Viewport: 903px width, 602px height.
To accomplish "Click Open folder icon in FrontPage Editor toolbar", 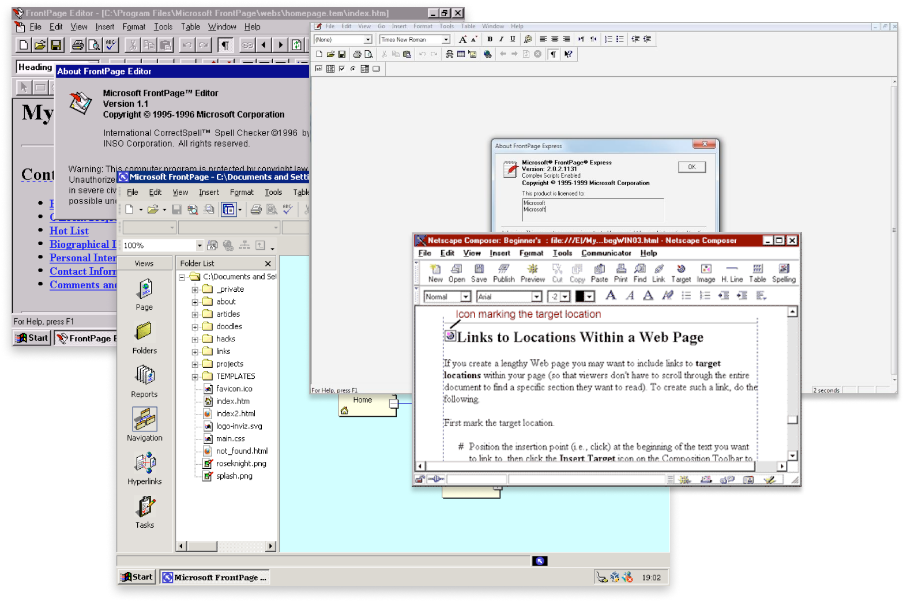I will pyautogui.click(x=40, y=45).
